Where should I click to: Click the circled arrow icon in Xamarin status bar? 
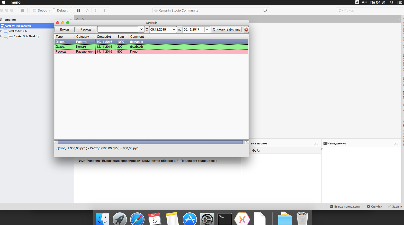265,10
